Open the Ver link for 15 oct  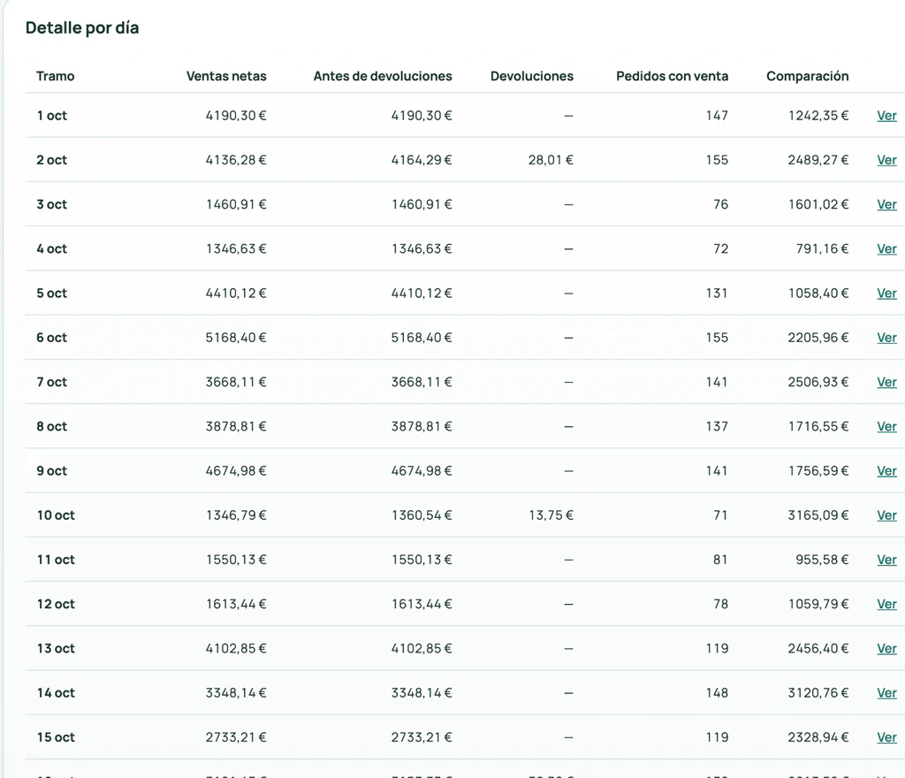(886, 737)
